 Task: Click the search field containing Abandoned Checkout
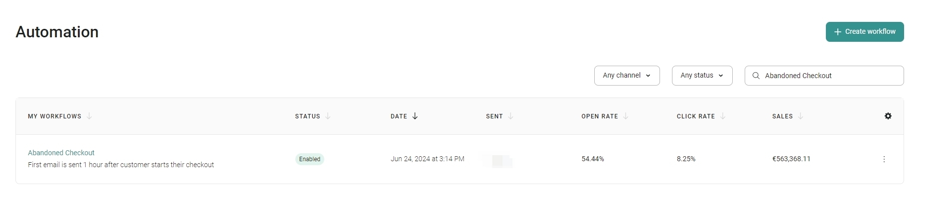pyautogui.click(x=824, y=76)
